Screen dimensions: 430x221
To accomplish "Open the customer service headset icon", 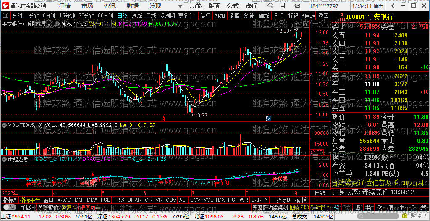I will point(271,6).
